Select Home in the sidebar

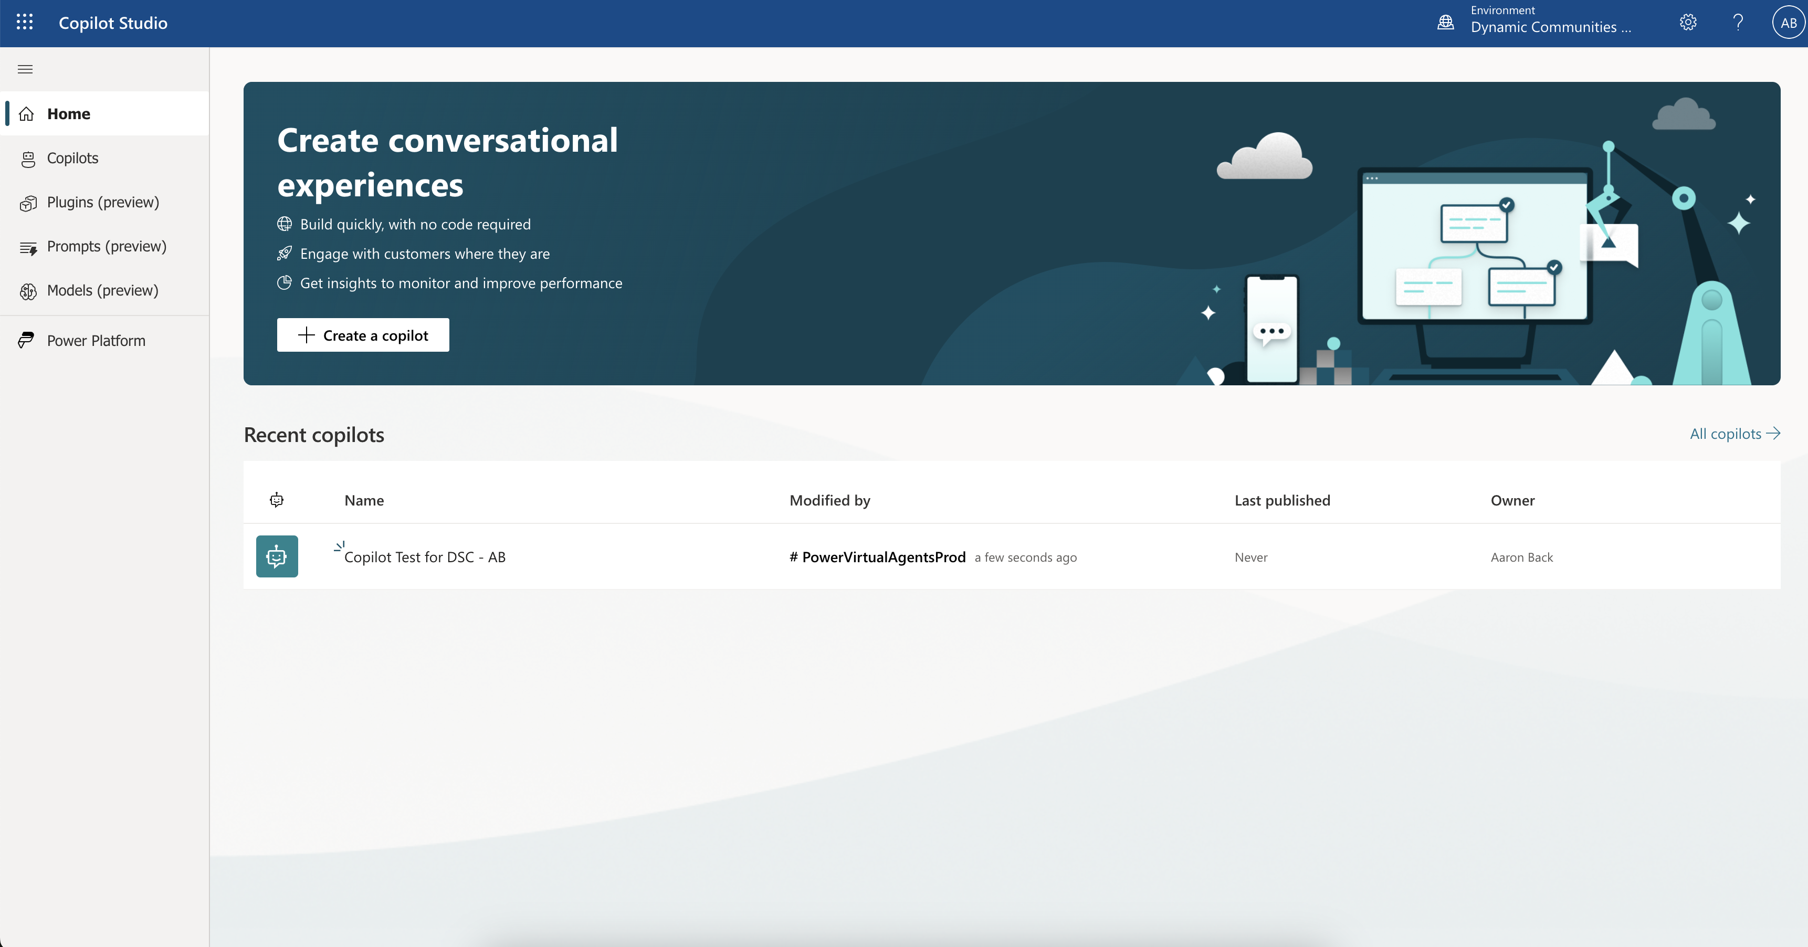[x=104, y=114]
